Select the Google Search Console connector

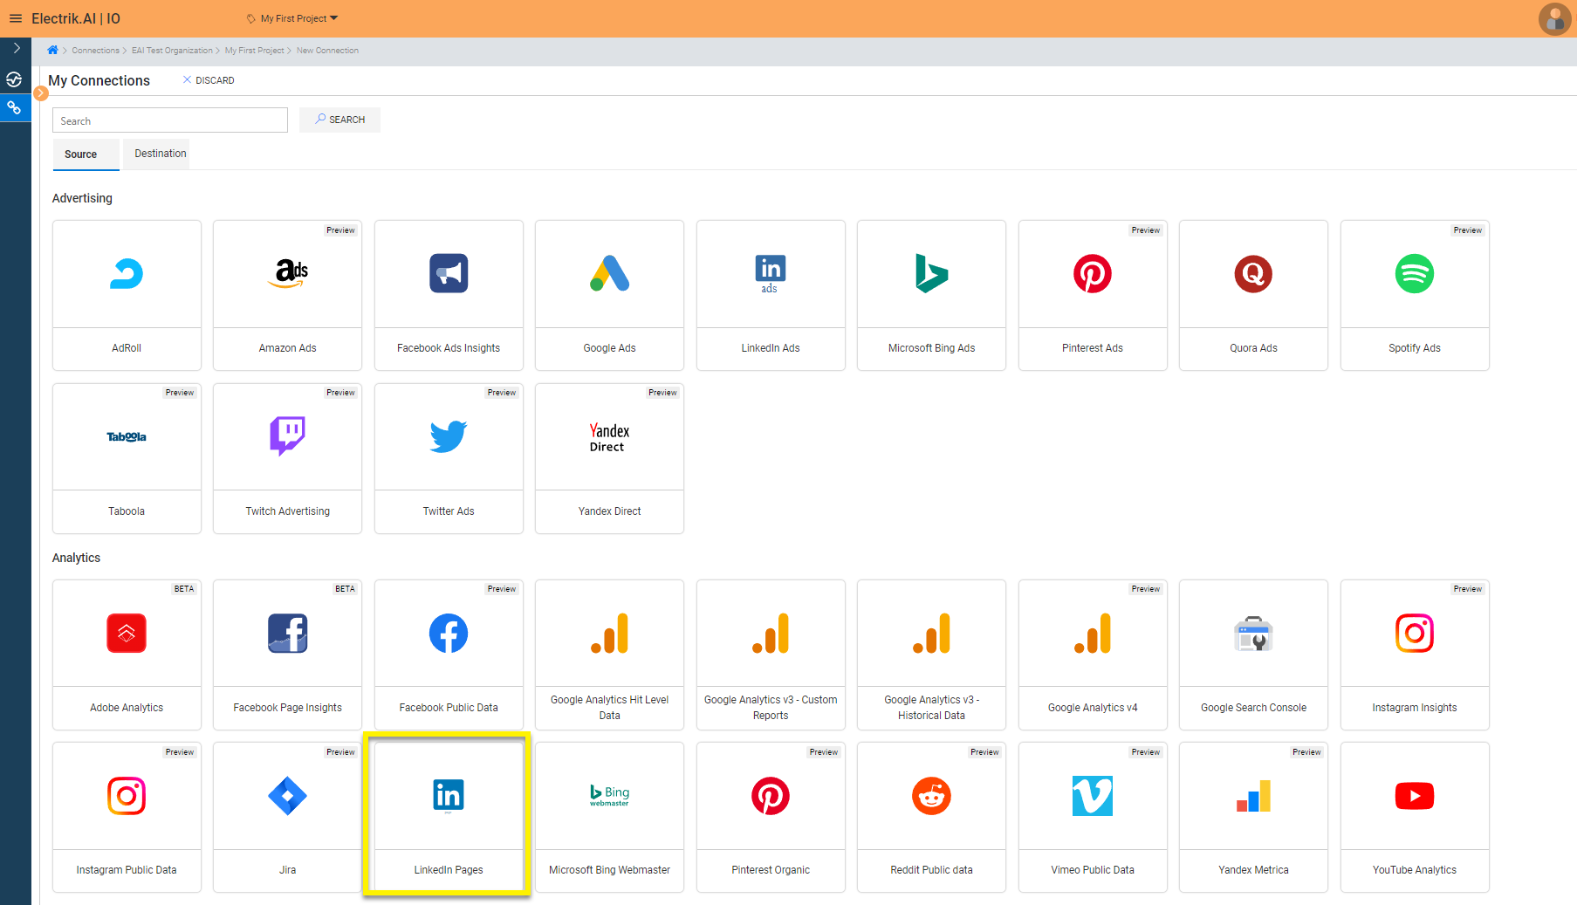1253,655
